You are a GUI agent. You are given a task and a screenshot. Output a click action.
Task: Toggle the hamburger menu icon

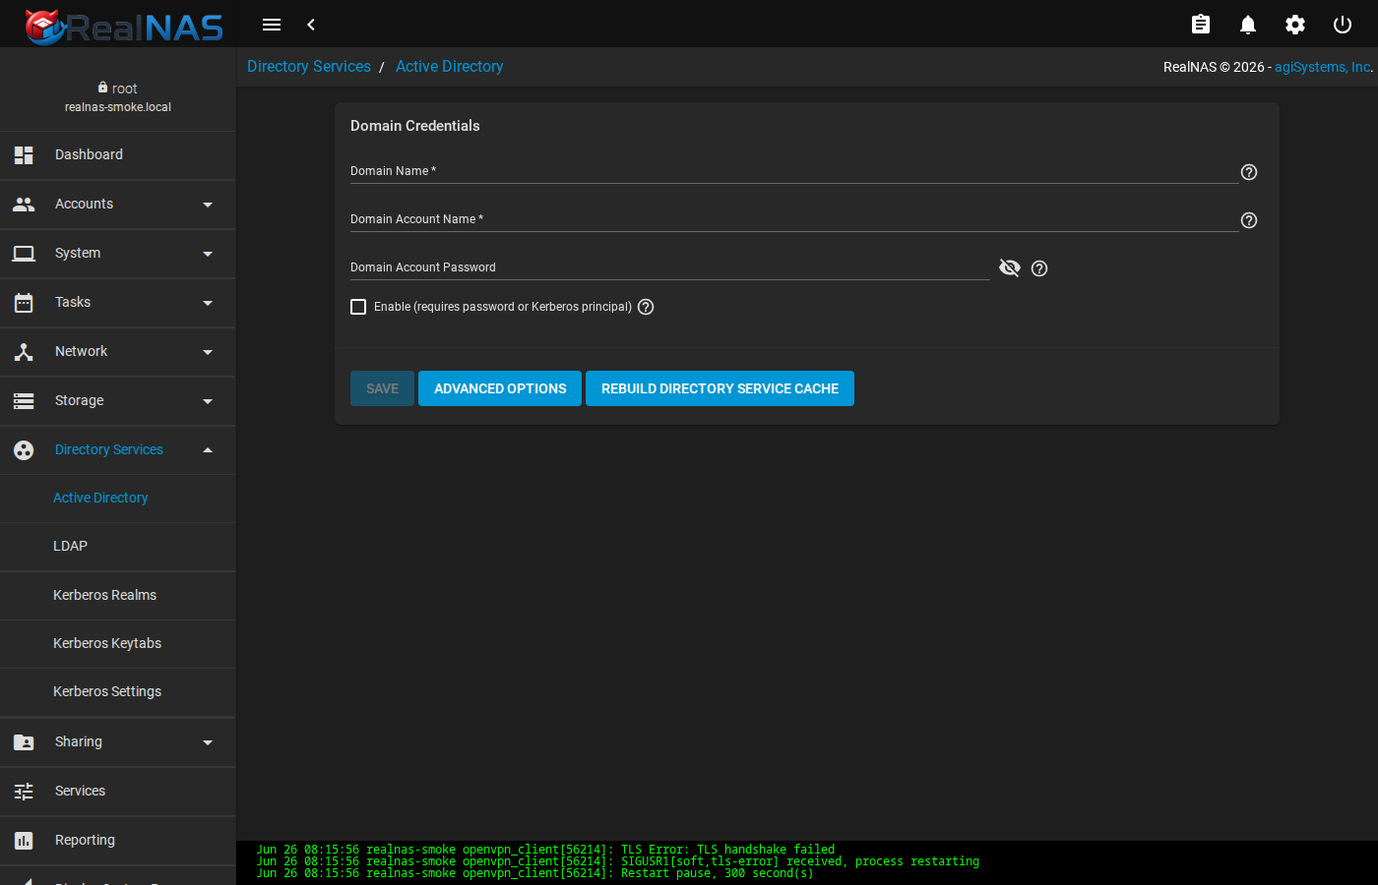point(272,25)
